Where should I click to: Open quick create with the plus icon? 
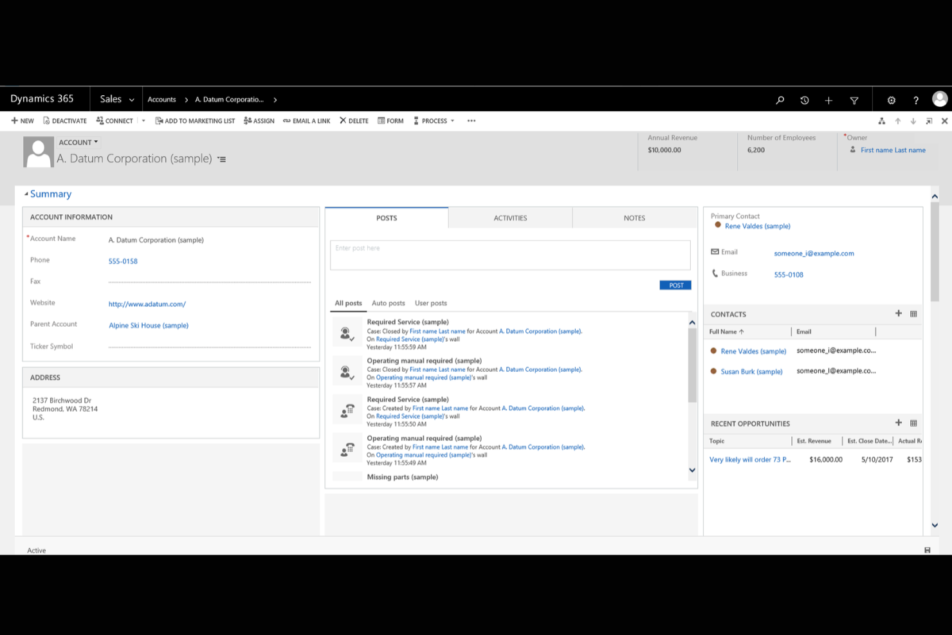[828, 100]
